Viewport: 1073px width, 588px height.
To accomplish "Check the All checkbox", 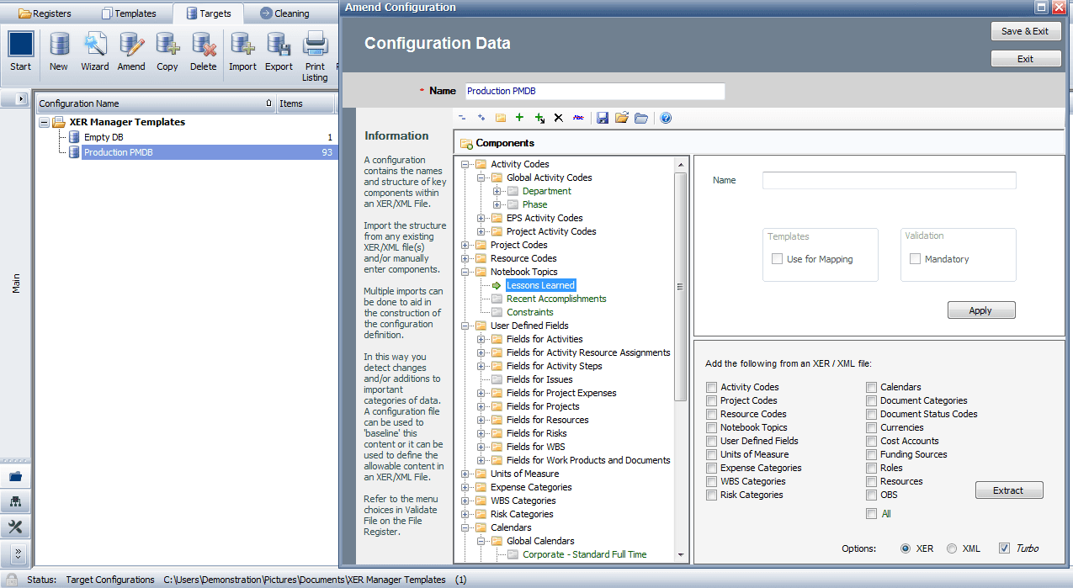I will [x=872, y=513].
